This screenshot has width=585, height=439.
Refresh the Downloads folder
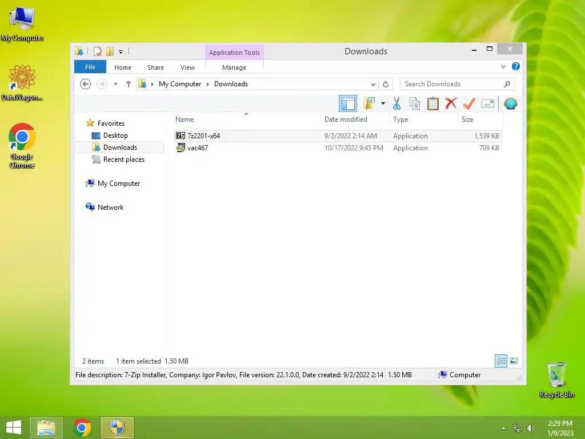pos(386,84)
